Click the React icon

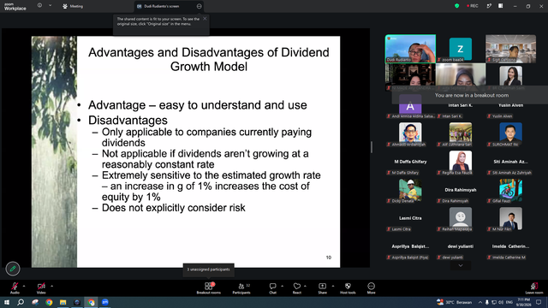[297, 288]
